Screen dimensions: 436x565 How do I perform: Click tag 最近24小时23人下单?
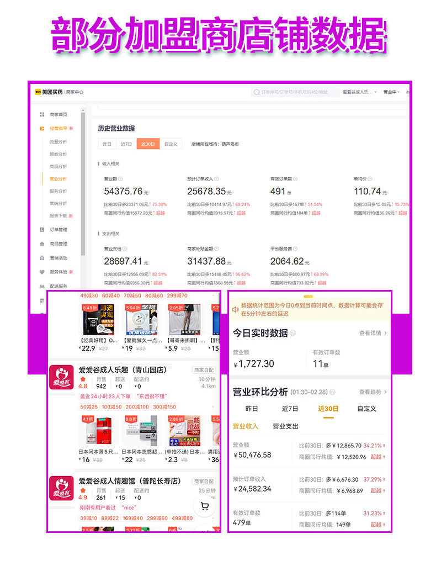(105, 397)
